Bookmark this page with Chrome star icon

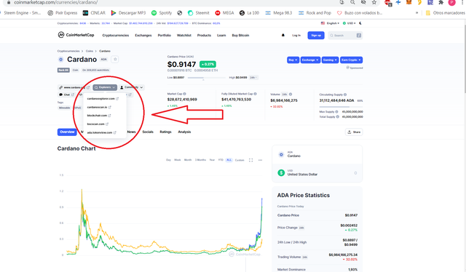click(374, 2)
